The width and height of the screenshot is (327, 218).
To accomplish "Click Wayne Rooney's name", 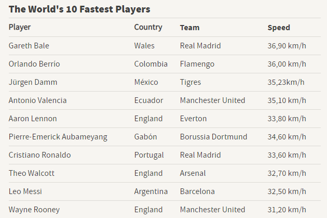I will click(34, 210).
